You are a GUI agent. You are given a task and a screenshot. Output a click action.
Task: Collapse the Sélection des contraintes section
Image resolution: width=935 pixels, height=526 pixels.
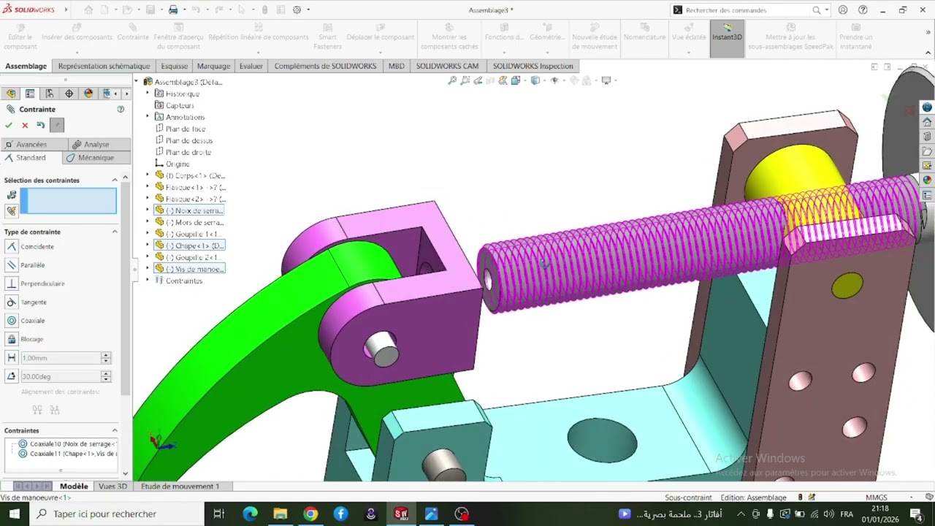(115, 180)
